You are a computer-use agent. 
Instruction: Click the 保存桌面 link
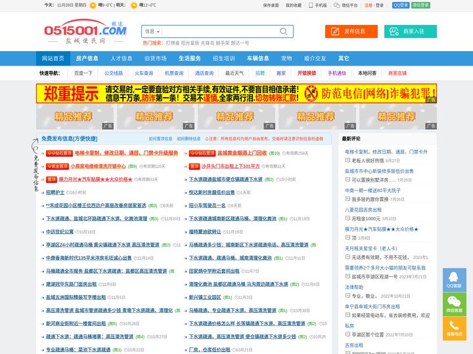[271, 5]
